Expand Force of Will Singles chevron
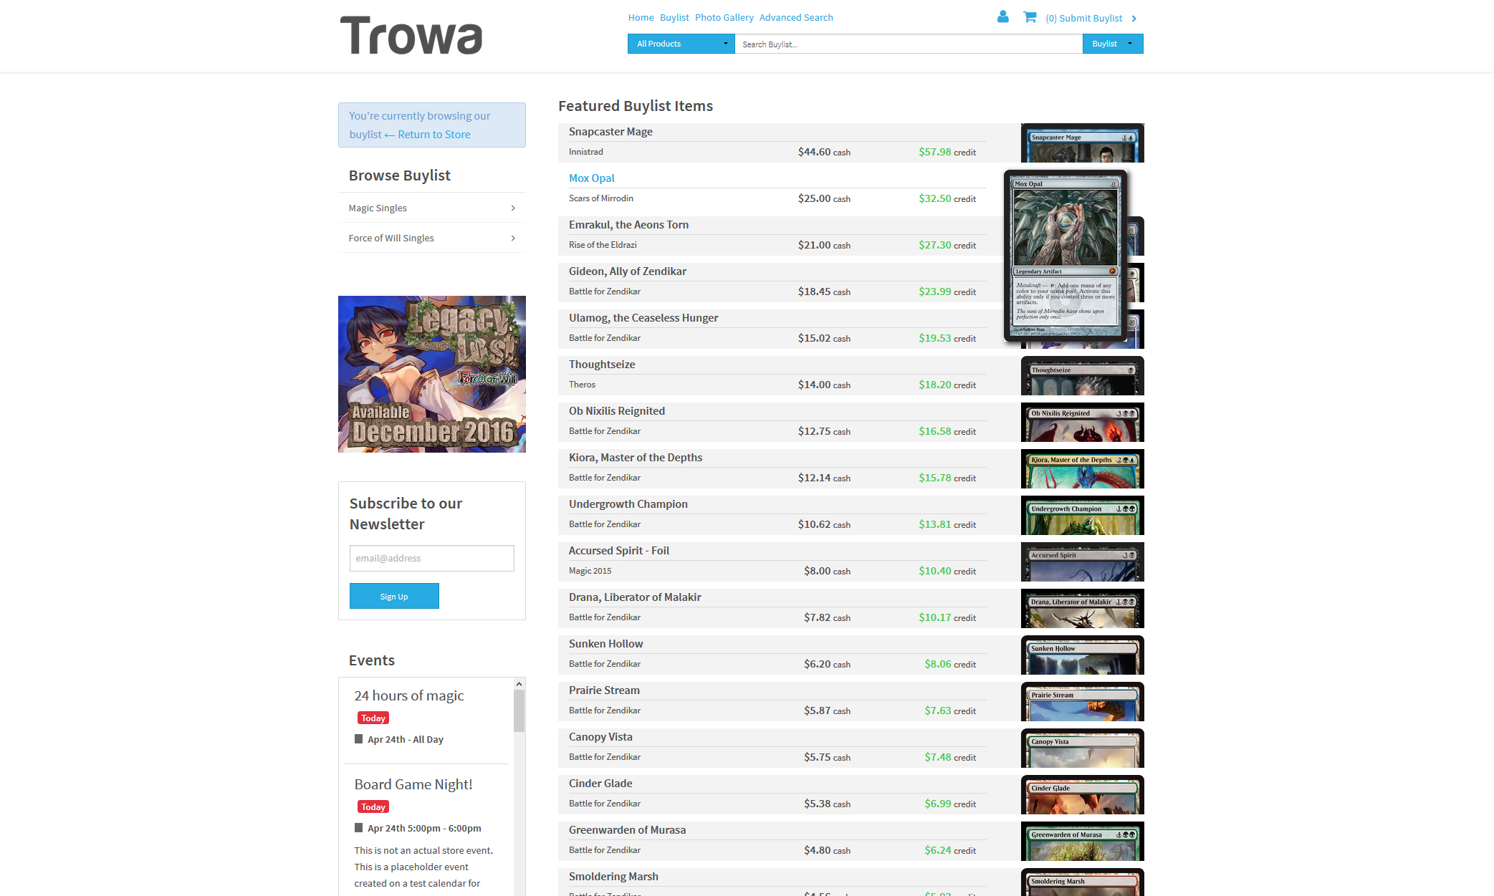This screenshot has width=1494, height=896. (x=513, y=239)
